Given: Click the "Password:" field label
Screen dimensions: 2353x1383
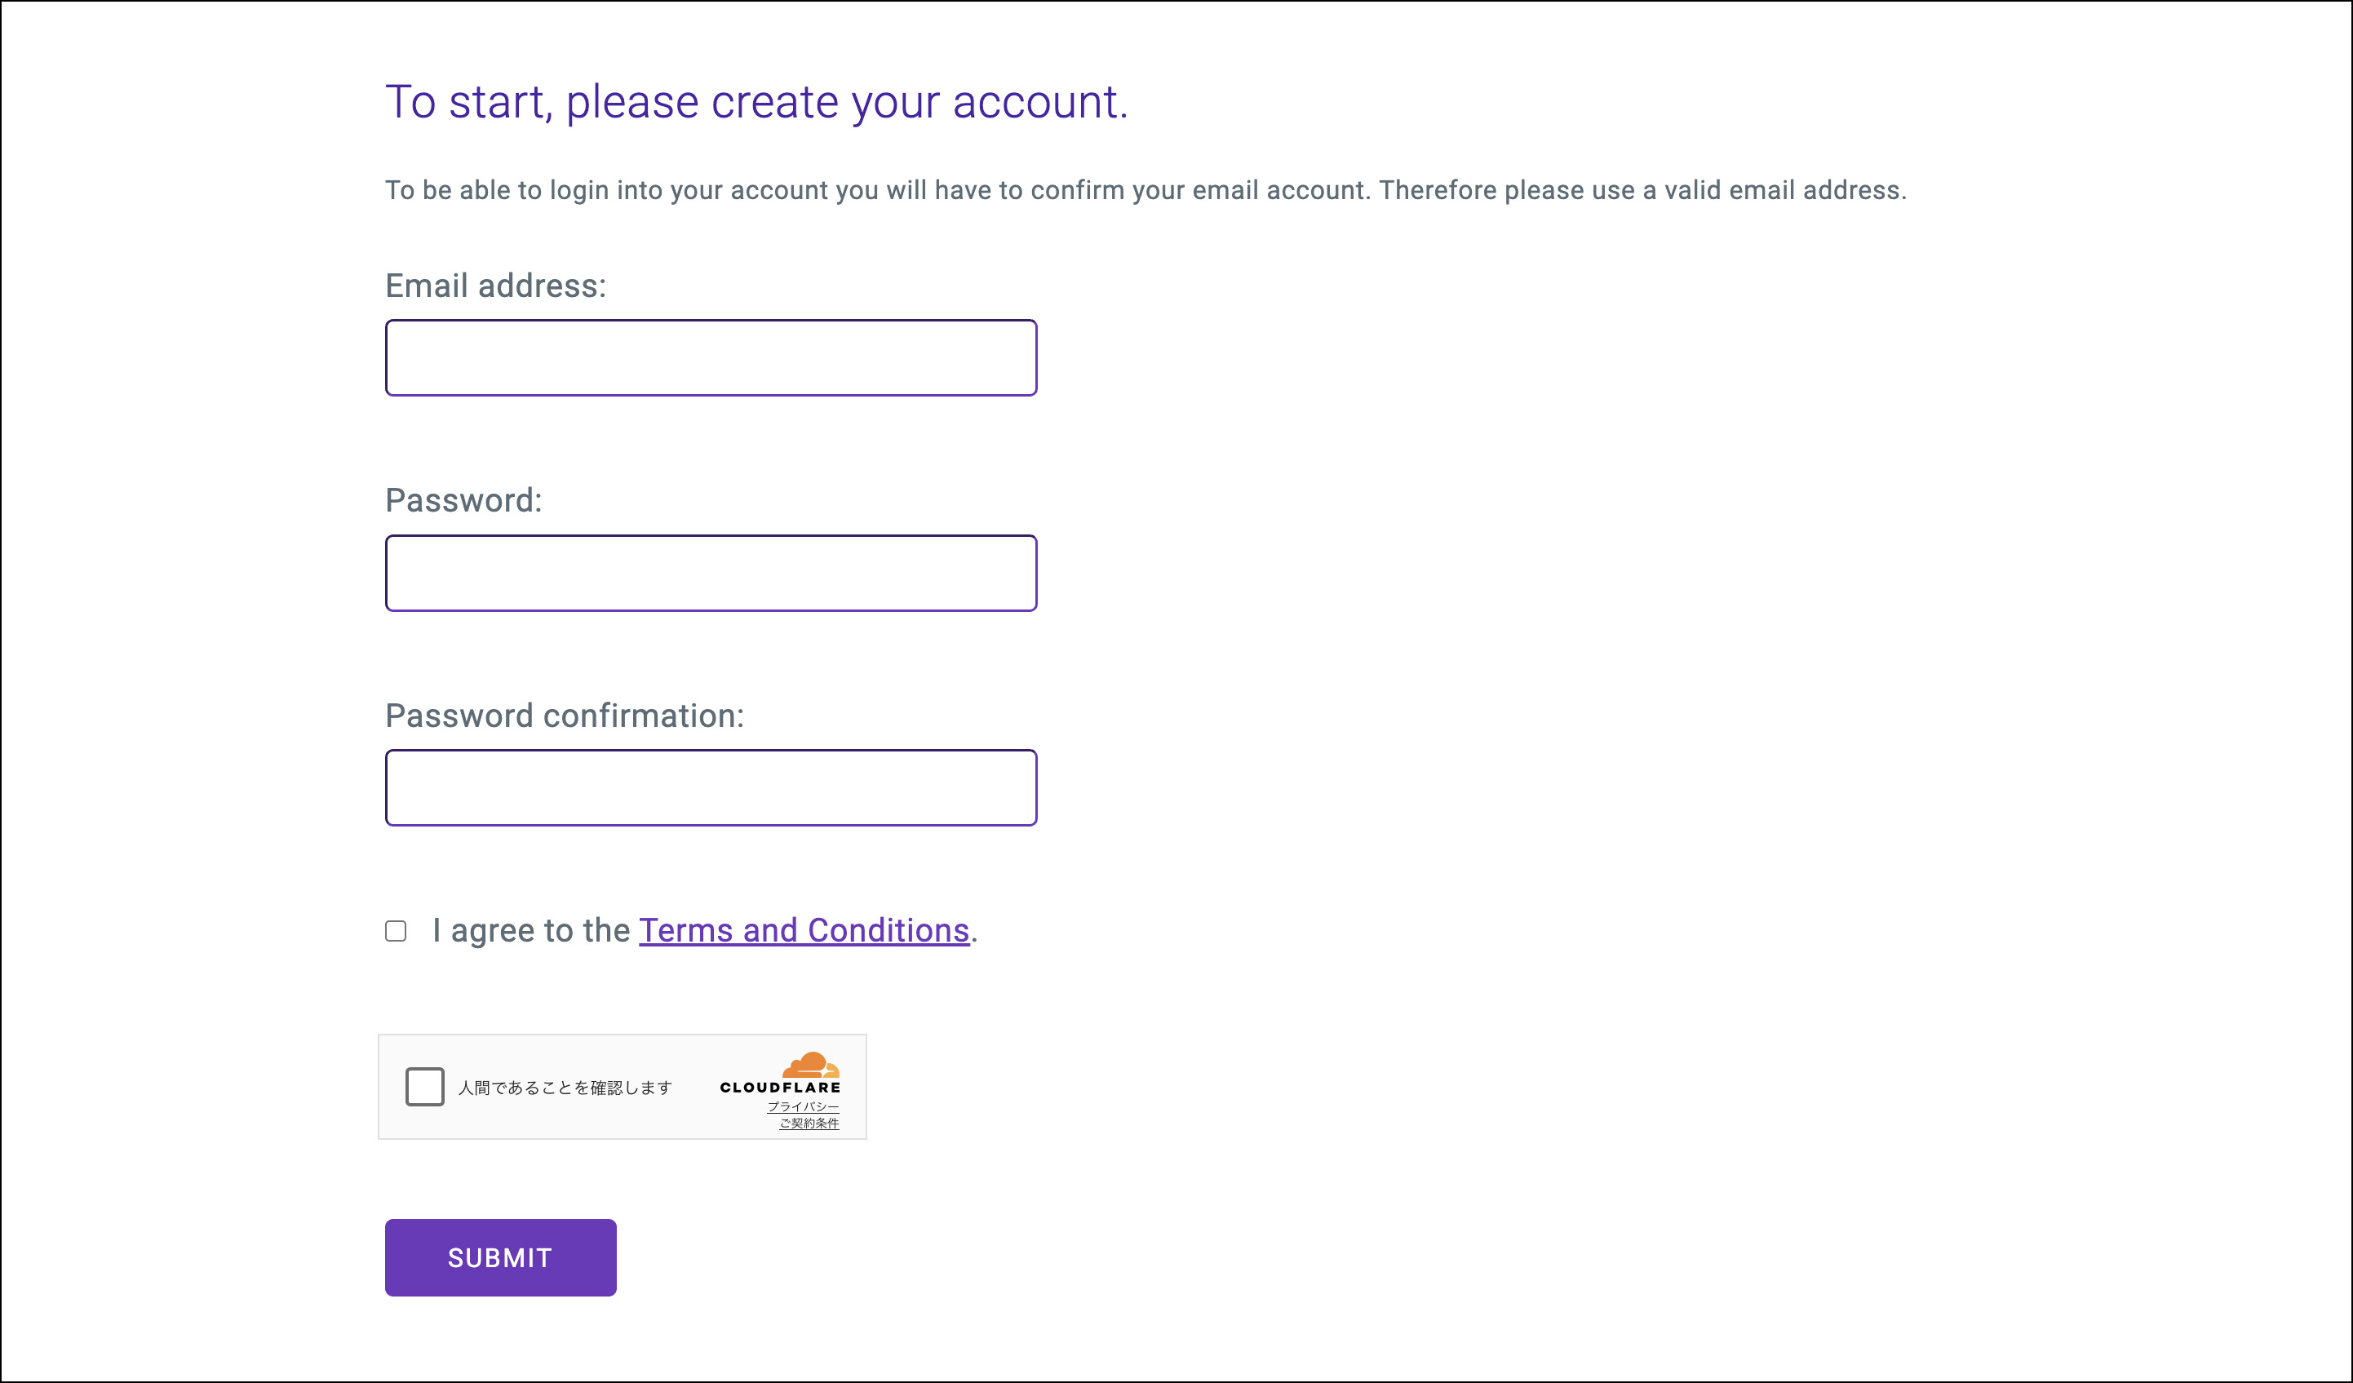Looking at the screenshot, I should [x=463, y=500].
